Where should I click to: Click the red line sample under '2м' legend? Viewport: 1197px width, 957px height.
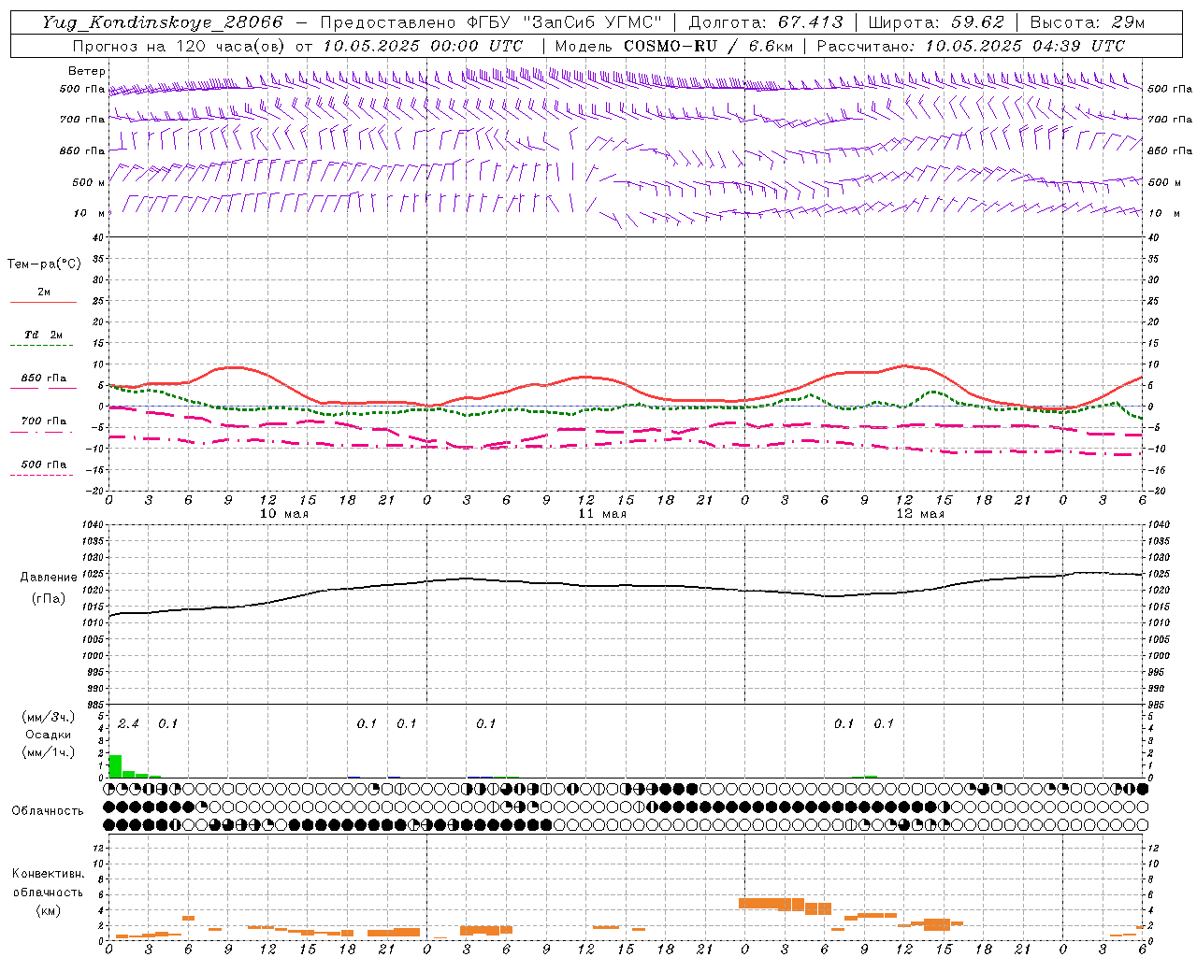[x=43, y=302]
